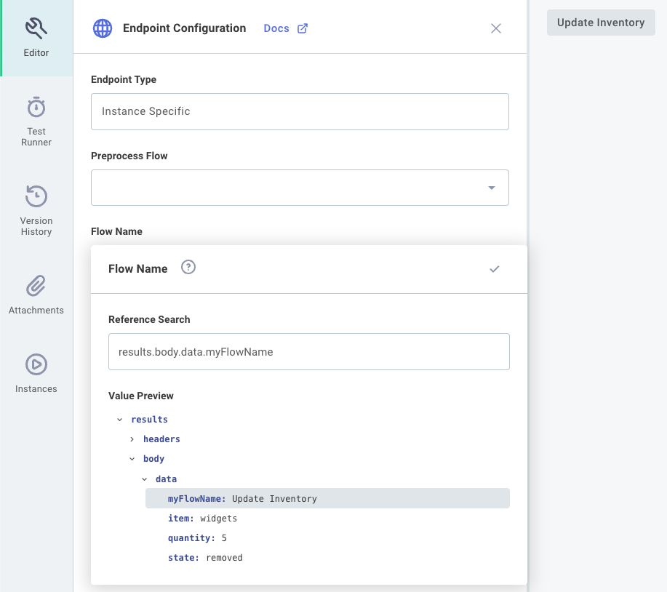Collapse the body node in the tree
Screen dimensions: 667x592
[x=132, y=459]
